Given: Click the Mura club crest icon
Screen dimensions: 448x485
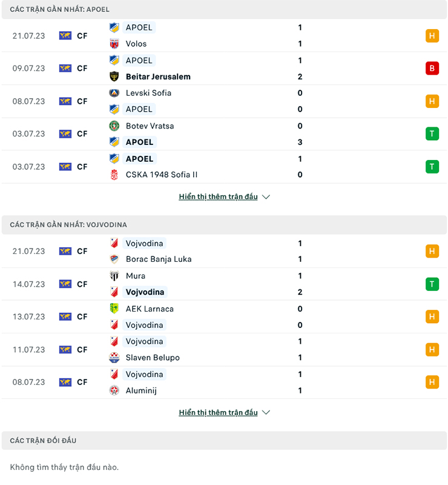Looking at the screenshot, I should [114, 276].
